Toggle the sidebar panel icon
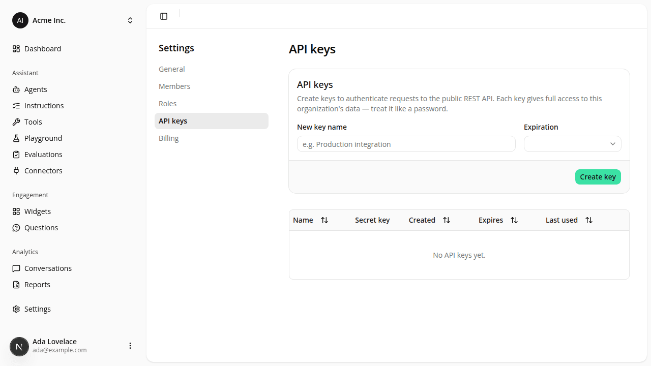 164,16
